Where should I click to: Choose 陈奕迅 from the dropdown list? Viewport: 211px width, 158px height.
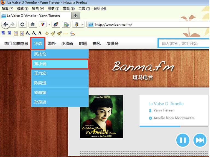click(60, 83)
